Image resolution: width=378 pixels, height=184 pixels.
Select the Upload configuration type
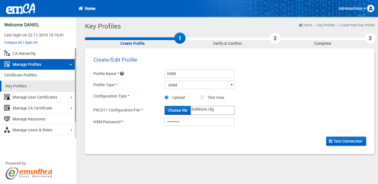[167, 98]
